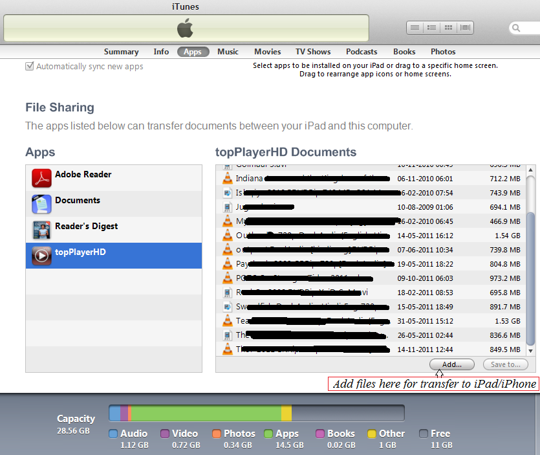This screenshot has width=540, height=455.
Task: Click the documents list scroll up arrow
Action: pyautogui.click(x=531, y=170)
